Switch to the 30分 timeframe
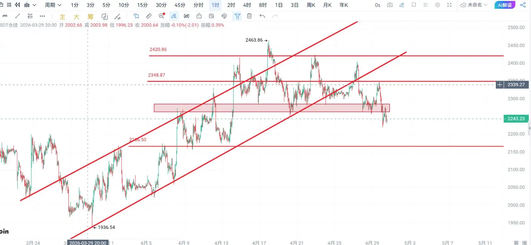This screenshot has width=531, height=245. click(161, 5)
